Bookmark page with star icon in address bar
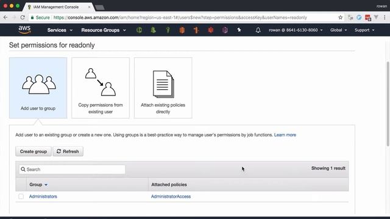Screen dimensions: 390x219 (x=340, y=18)
